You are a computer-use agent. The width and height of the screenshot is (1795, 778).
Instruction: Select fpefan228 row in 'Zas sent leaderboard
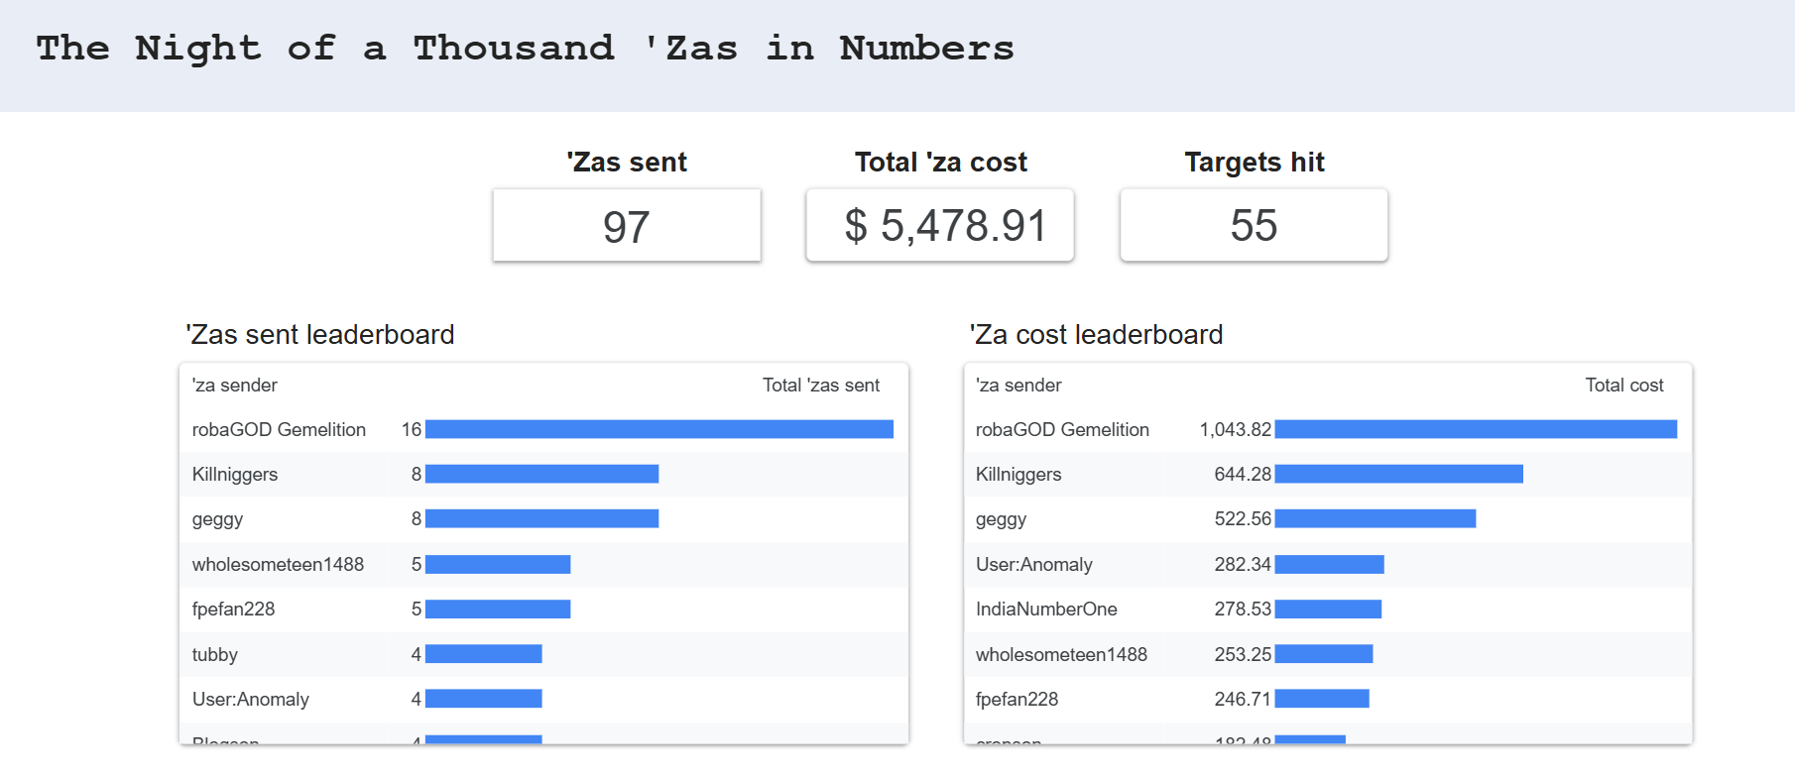click(x=234, y=610)
